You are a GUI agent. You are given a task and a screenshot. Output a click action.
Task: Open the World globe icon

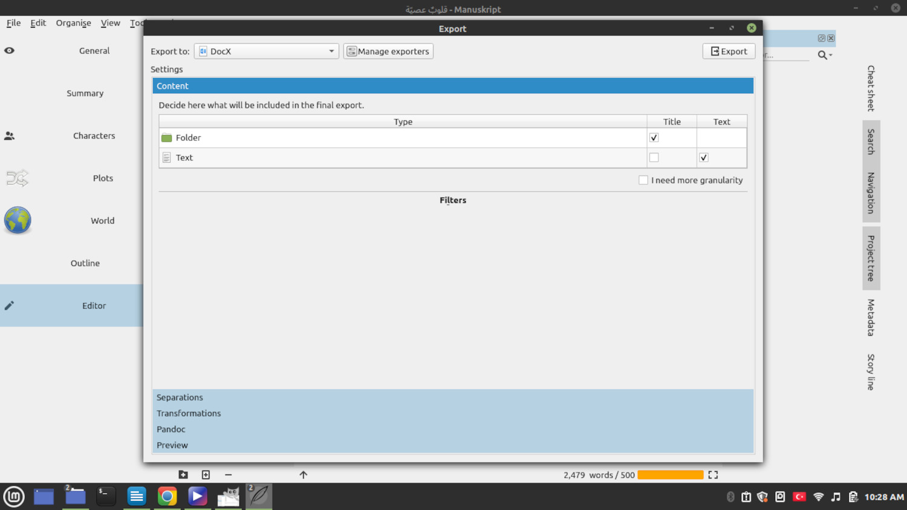click(18, 220)
